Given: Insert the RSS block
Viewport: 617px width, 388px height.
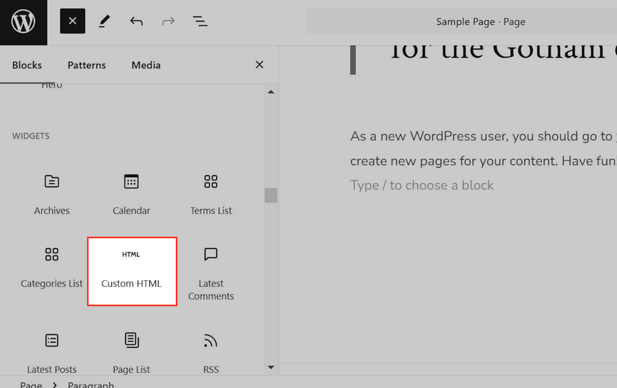Looking at the screenshot, I should point(211,352).
